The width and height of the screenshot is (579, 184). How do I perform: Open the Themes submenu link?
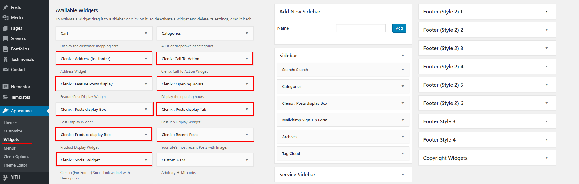pyautogui.click(x=10, y=122)
